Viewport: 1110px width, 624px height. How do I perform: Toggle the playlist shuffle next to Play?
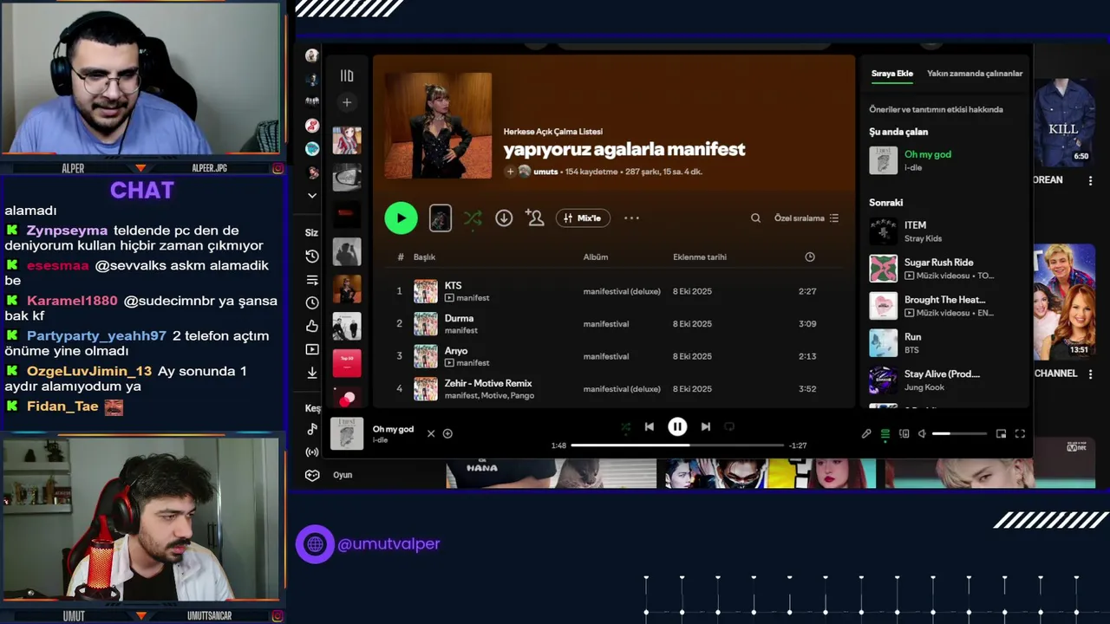[x=473, y=218]
